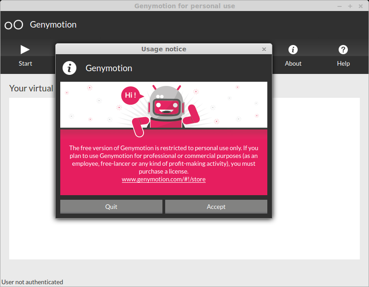Click the 'User not authenticated' status text
This screenshot has width=369, height=287.
tap(32, 282)
